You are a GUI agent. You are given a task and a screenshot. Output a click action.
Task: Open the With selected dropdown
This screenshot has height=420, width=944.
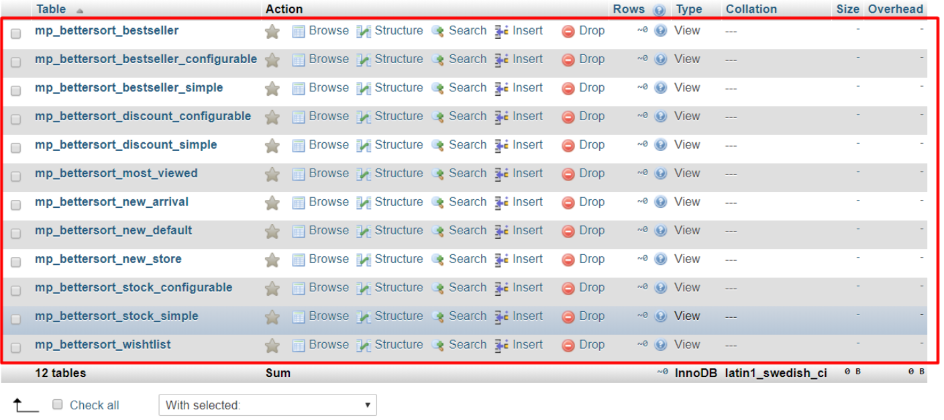pyautogui.click(x=267, y=405)
